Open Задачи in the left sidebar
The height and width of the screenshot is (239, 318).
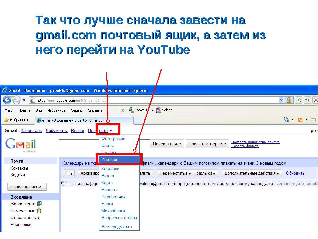click(x=18, y=175)
